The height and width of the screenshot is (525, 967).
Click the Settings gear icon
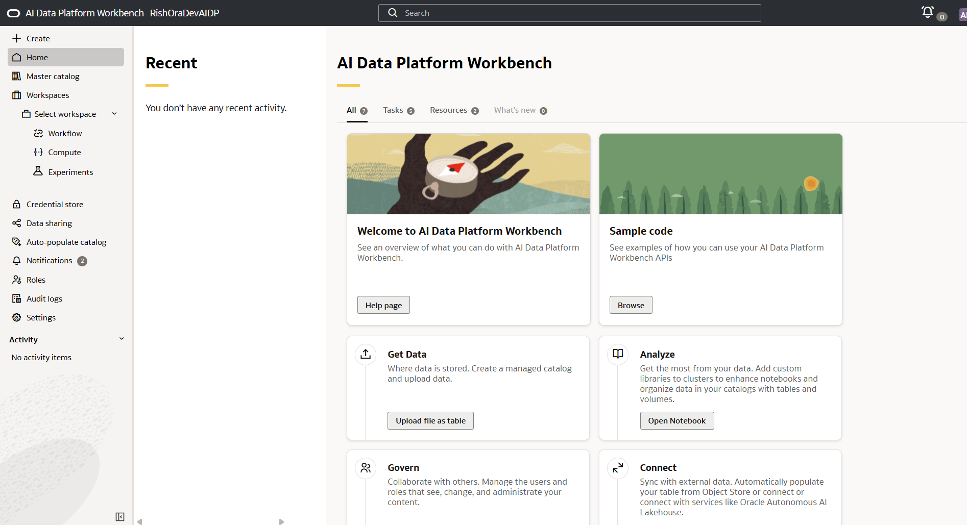click(17, 317)
